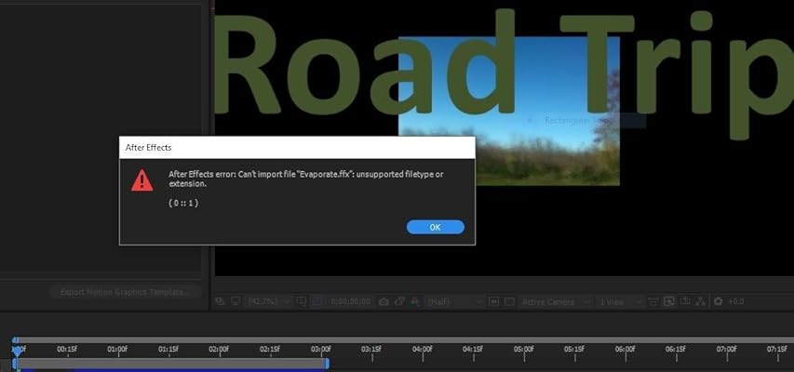Toggle the Always Preview This View icon
Viewport: 794px width, 372px height.
[x=220, y=301]
